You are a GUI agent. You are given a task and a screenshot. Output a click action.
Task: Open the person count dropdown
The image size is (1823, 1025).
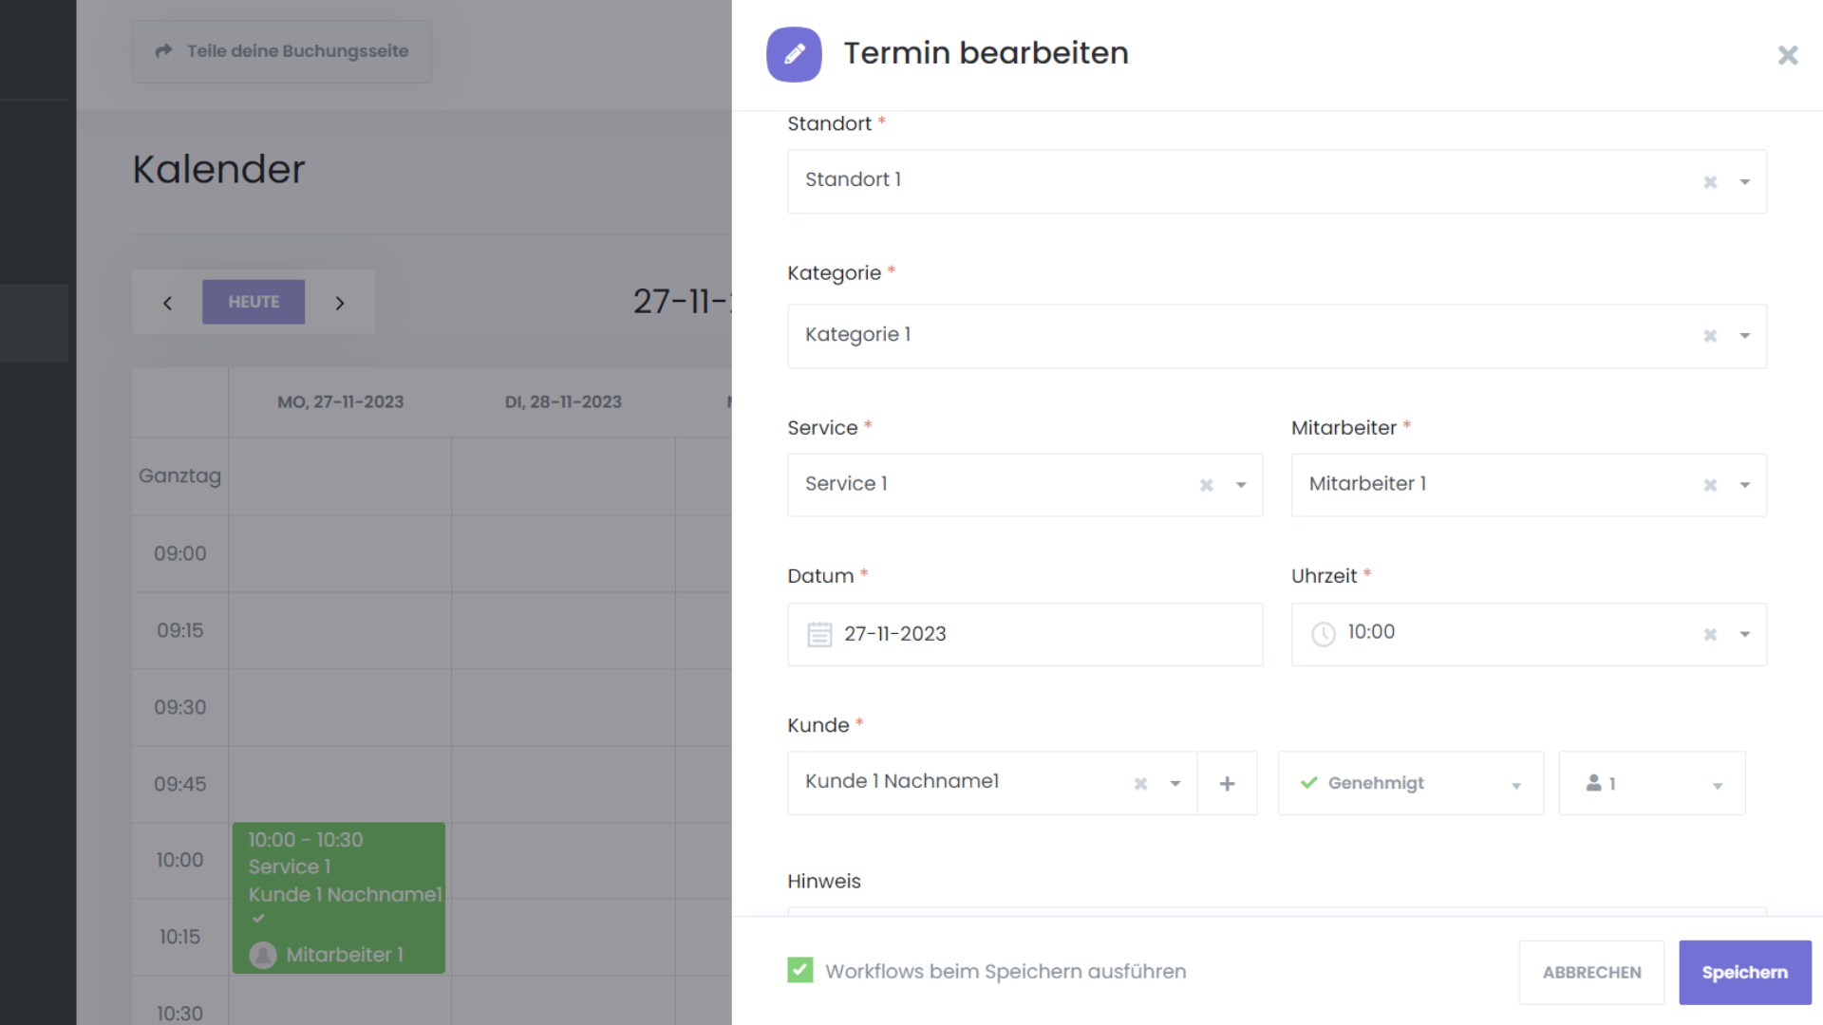point(1651,783)
